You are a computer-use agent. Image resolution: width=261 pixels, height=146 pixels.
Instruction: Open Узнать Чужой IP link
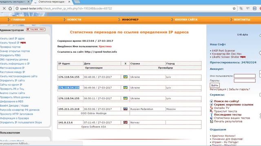10,43
